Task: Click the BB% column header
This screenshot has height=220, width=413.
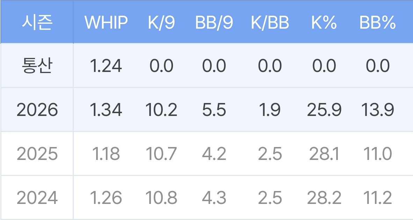Action: tap(377, 22)
